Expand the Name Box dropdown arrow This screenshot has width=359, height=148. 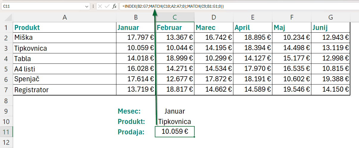87,6
